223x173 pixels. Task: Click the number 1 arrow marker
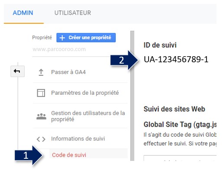29,155
